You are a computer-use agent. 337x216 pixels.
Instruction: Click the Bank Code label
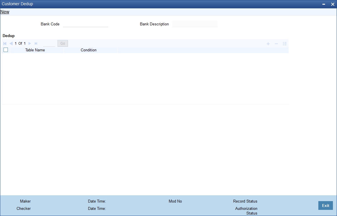coord(50,24)
